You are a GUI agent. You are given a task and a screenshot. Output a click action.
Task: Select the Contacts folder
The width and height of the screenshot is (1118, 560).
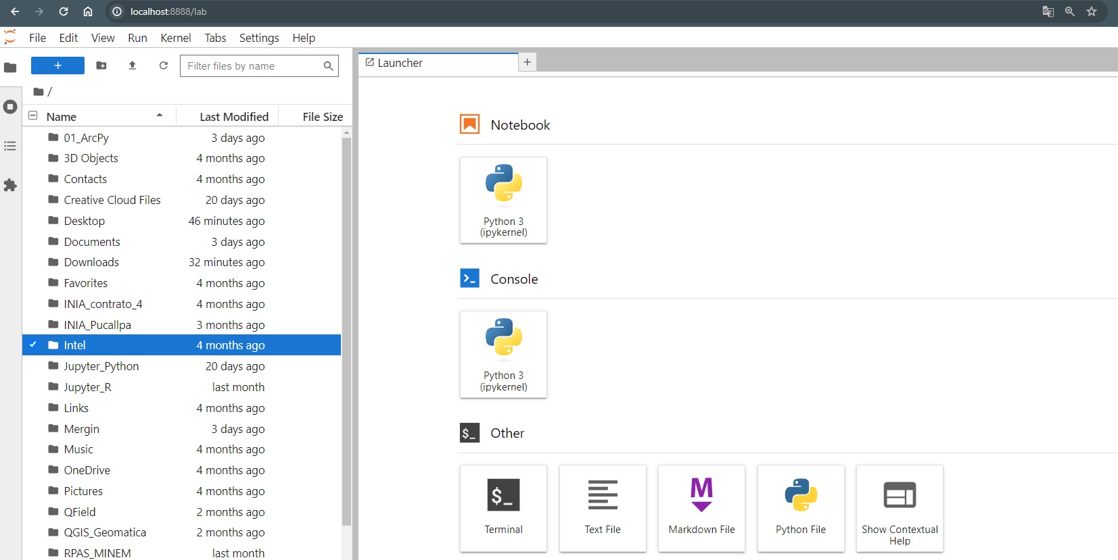point(181,179)
